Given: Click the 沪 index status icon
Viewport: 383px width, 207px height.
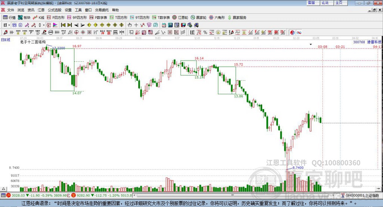Looking at the screenshot, I should [9, 195].
